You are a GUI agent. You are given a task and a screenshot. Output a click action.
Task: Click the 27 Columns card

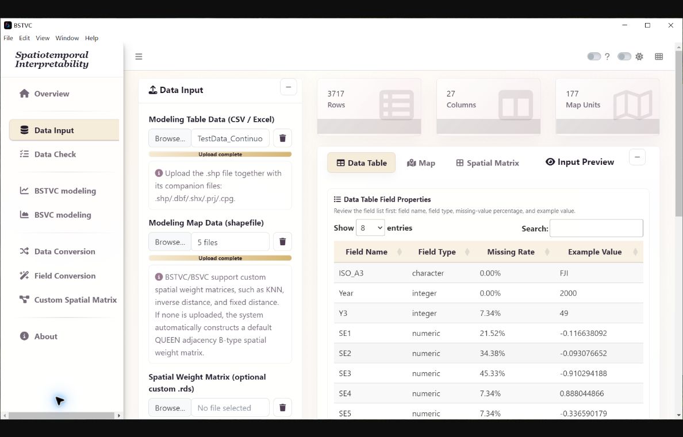click(488, 106)
